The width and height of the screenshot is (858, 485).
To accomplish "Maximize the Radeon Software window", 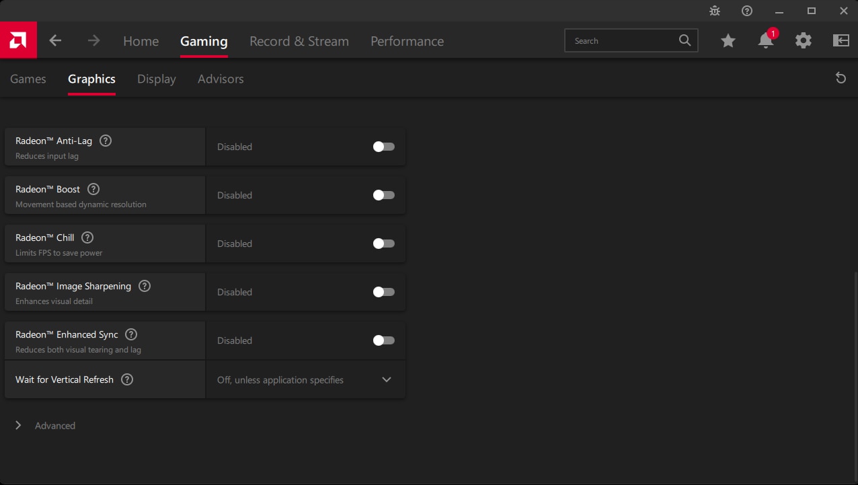I will coord(812,11).
